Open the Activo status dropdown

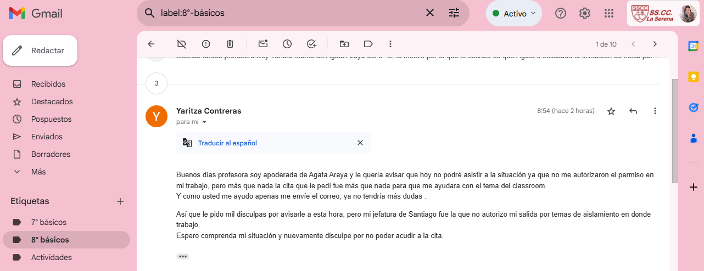pos(513,13)
